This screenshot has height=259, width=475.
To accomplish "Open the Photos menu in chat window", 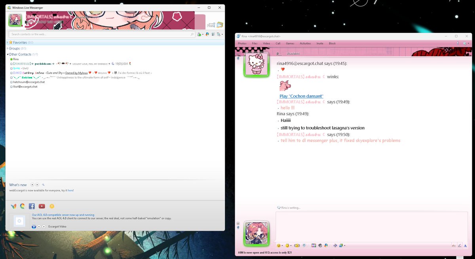I will point(242,43).
